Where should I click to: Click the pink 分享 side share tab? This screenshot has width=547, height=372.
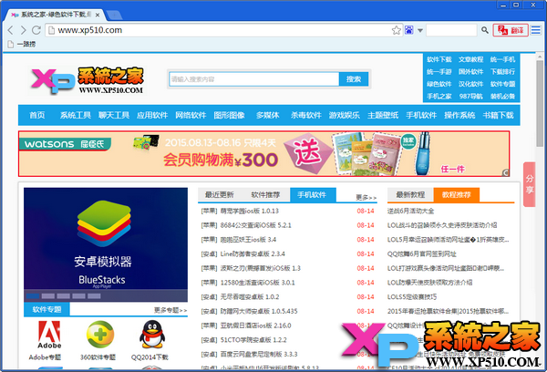[529, 184]
